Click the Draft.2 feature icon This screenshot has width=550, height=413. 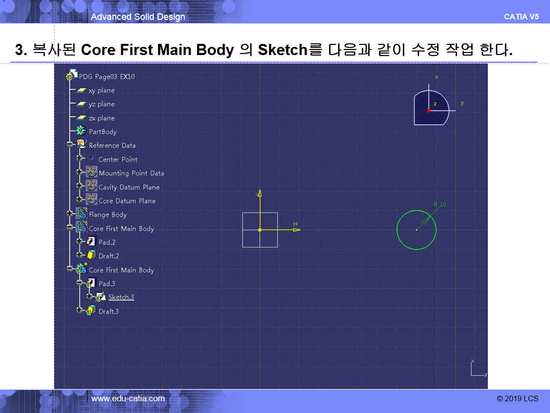[x=91, y=255]
